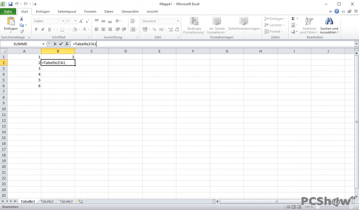Screen dimensions: 359x210
Task: Open the Calibri font name dropdown
Action: click(63, 21)
